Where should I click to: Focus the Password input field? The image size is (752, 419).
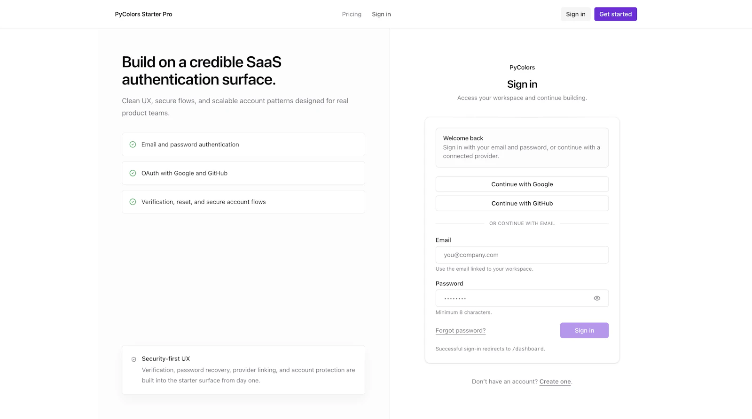(x=522, y=298)
